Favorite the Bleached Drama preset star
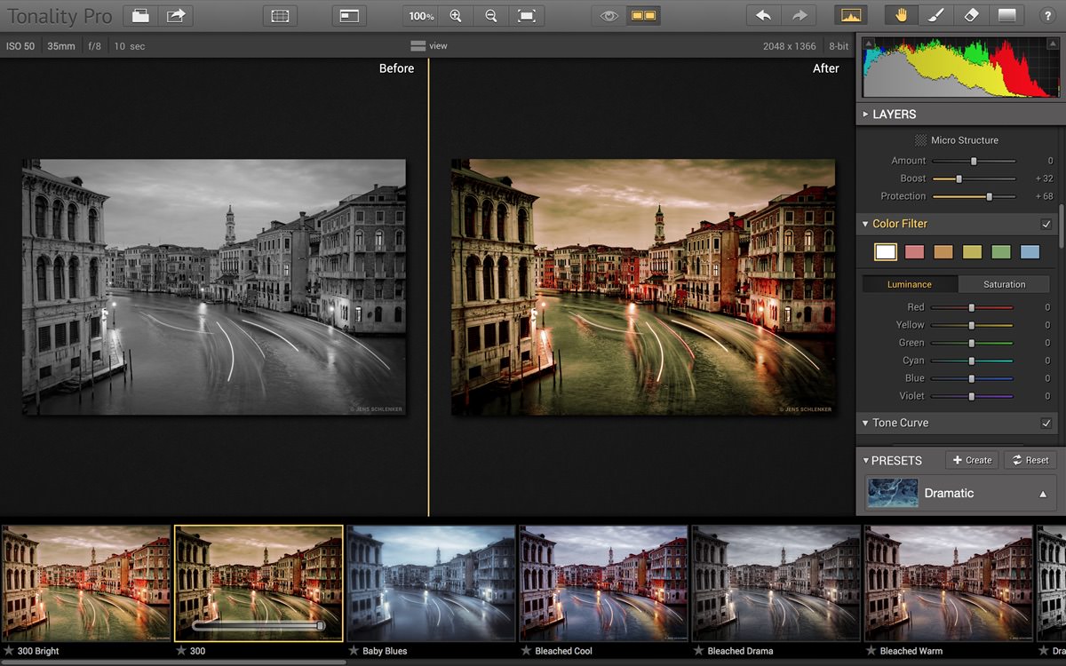 [698, 651]
